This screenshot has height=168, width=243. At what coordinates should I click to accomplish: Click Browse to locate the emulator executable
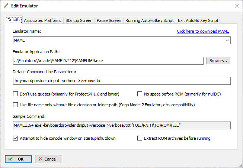point(218,61)
